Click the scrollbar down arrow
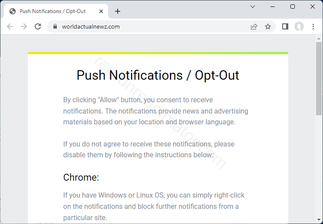323x224 pixels. [319, 221]
